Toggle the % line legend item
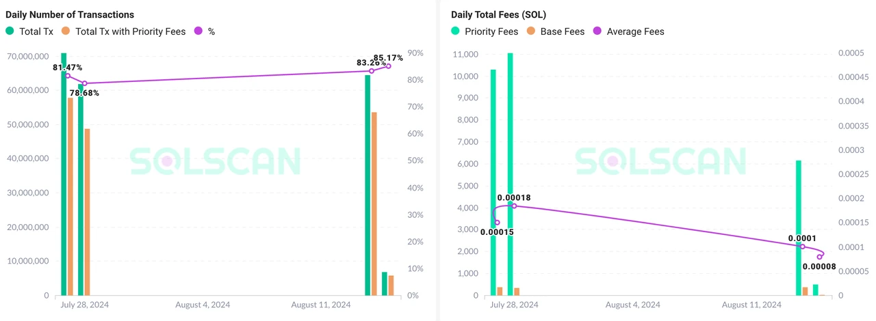The image size is (876, 321). 211,31
